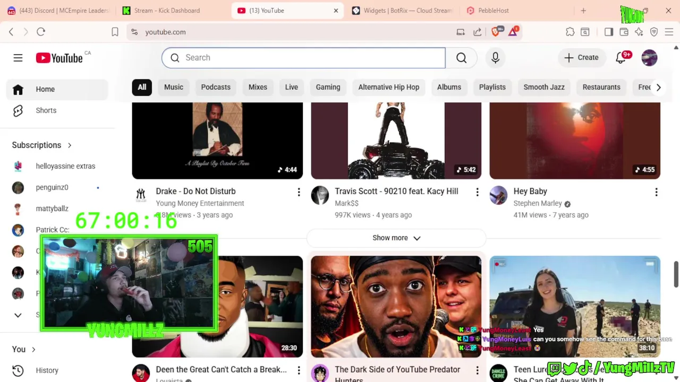Open options for Dark Side of YouTube video
The image size is (680, 382).
[x=477, y=370]
